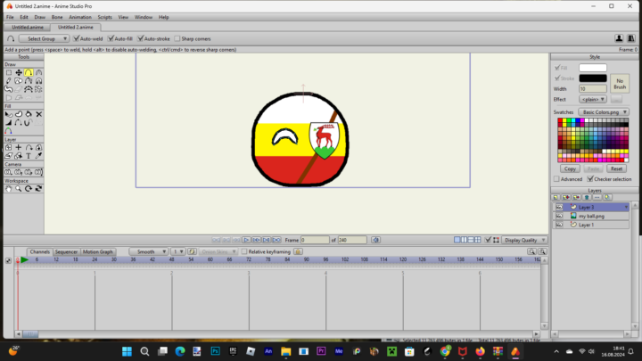
Task: Select the Translate Points tool
Action: [19, 72]
